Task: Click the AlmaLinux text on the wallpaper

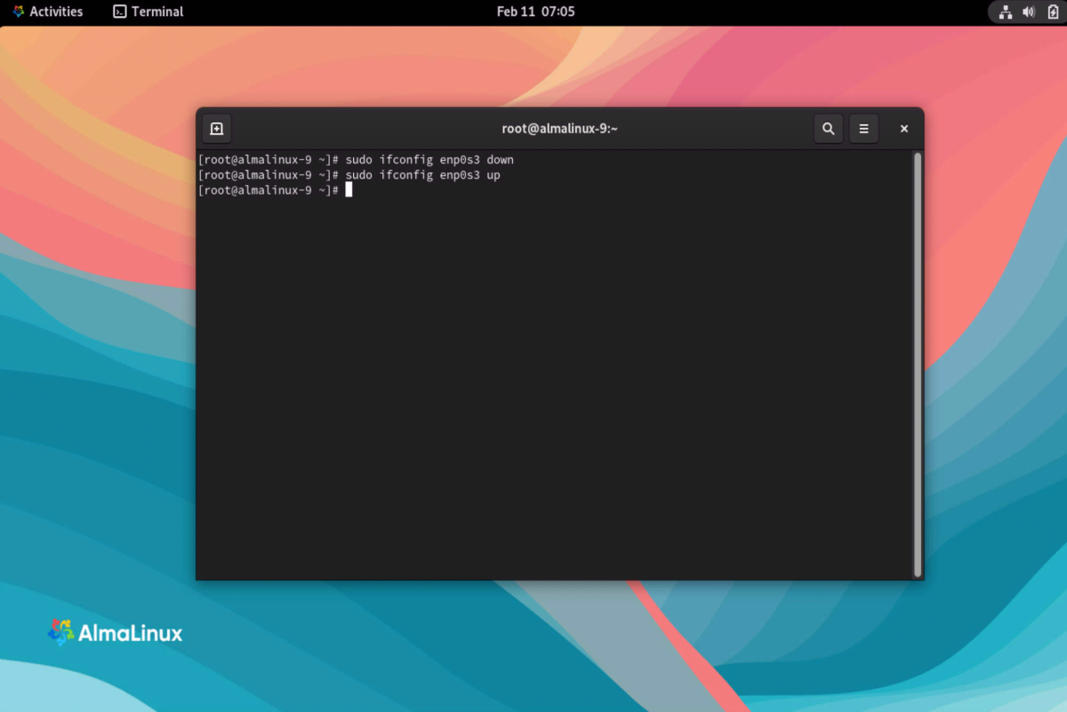Action: point(131,634)
